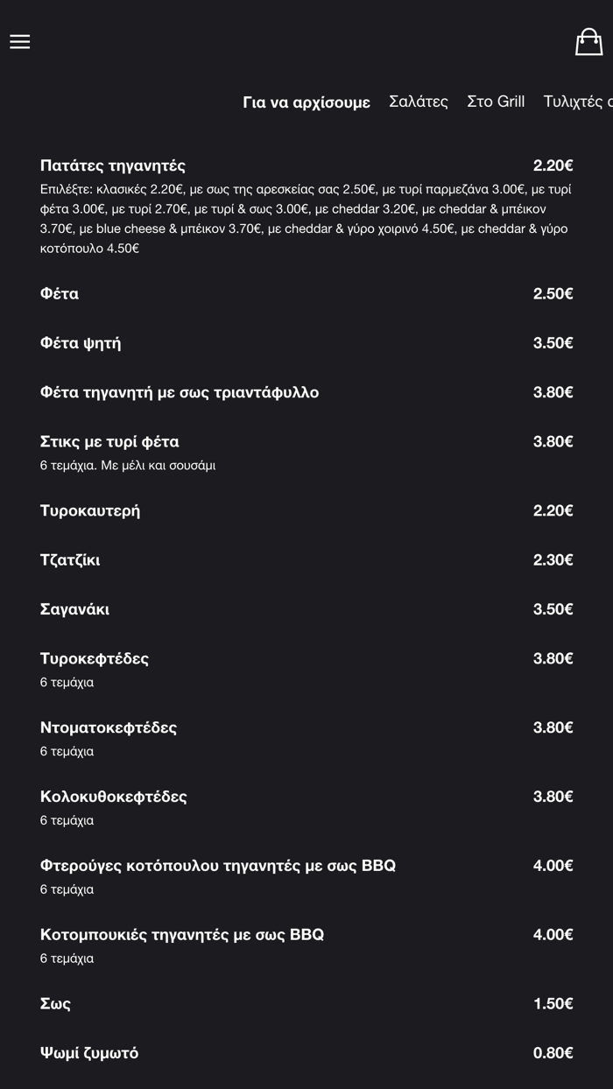613x1089 pixels.
Task: Click the Σαγανάκι menu entry
Action: pos(74,609)
